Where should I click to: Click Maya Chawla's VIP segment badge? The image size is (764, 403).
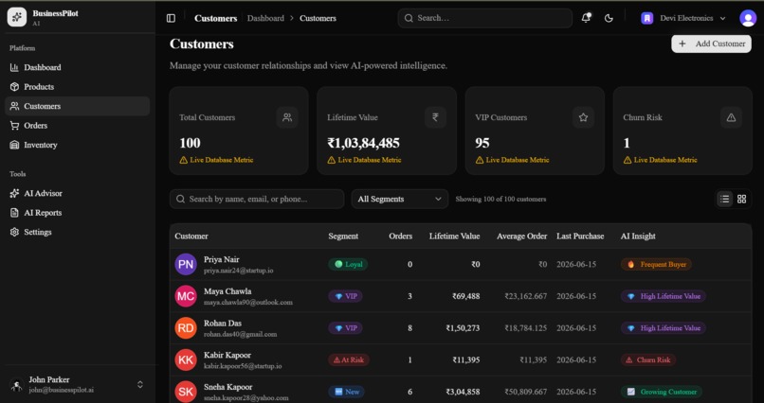coord(345,296)
